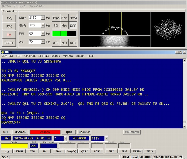Expand the Shift 170 Hz dropdown
187x159 pixels.
pyautogui.click(x=43, y=26)
